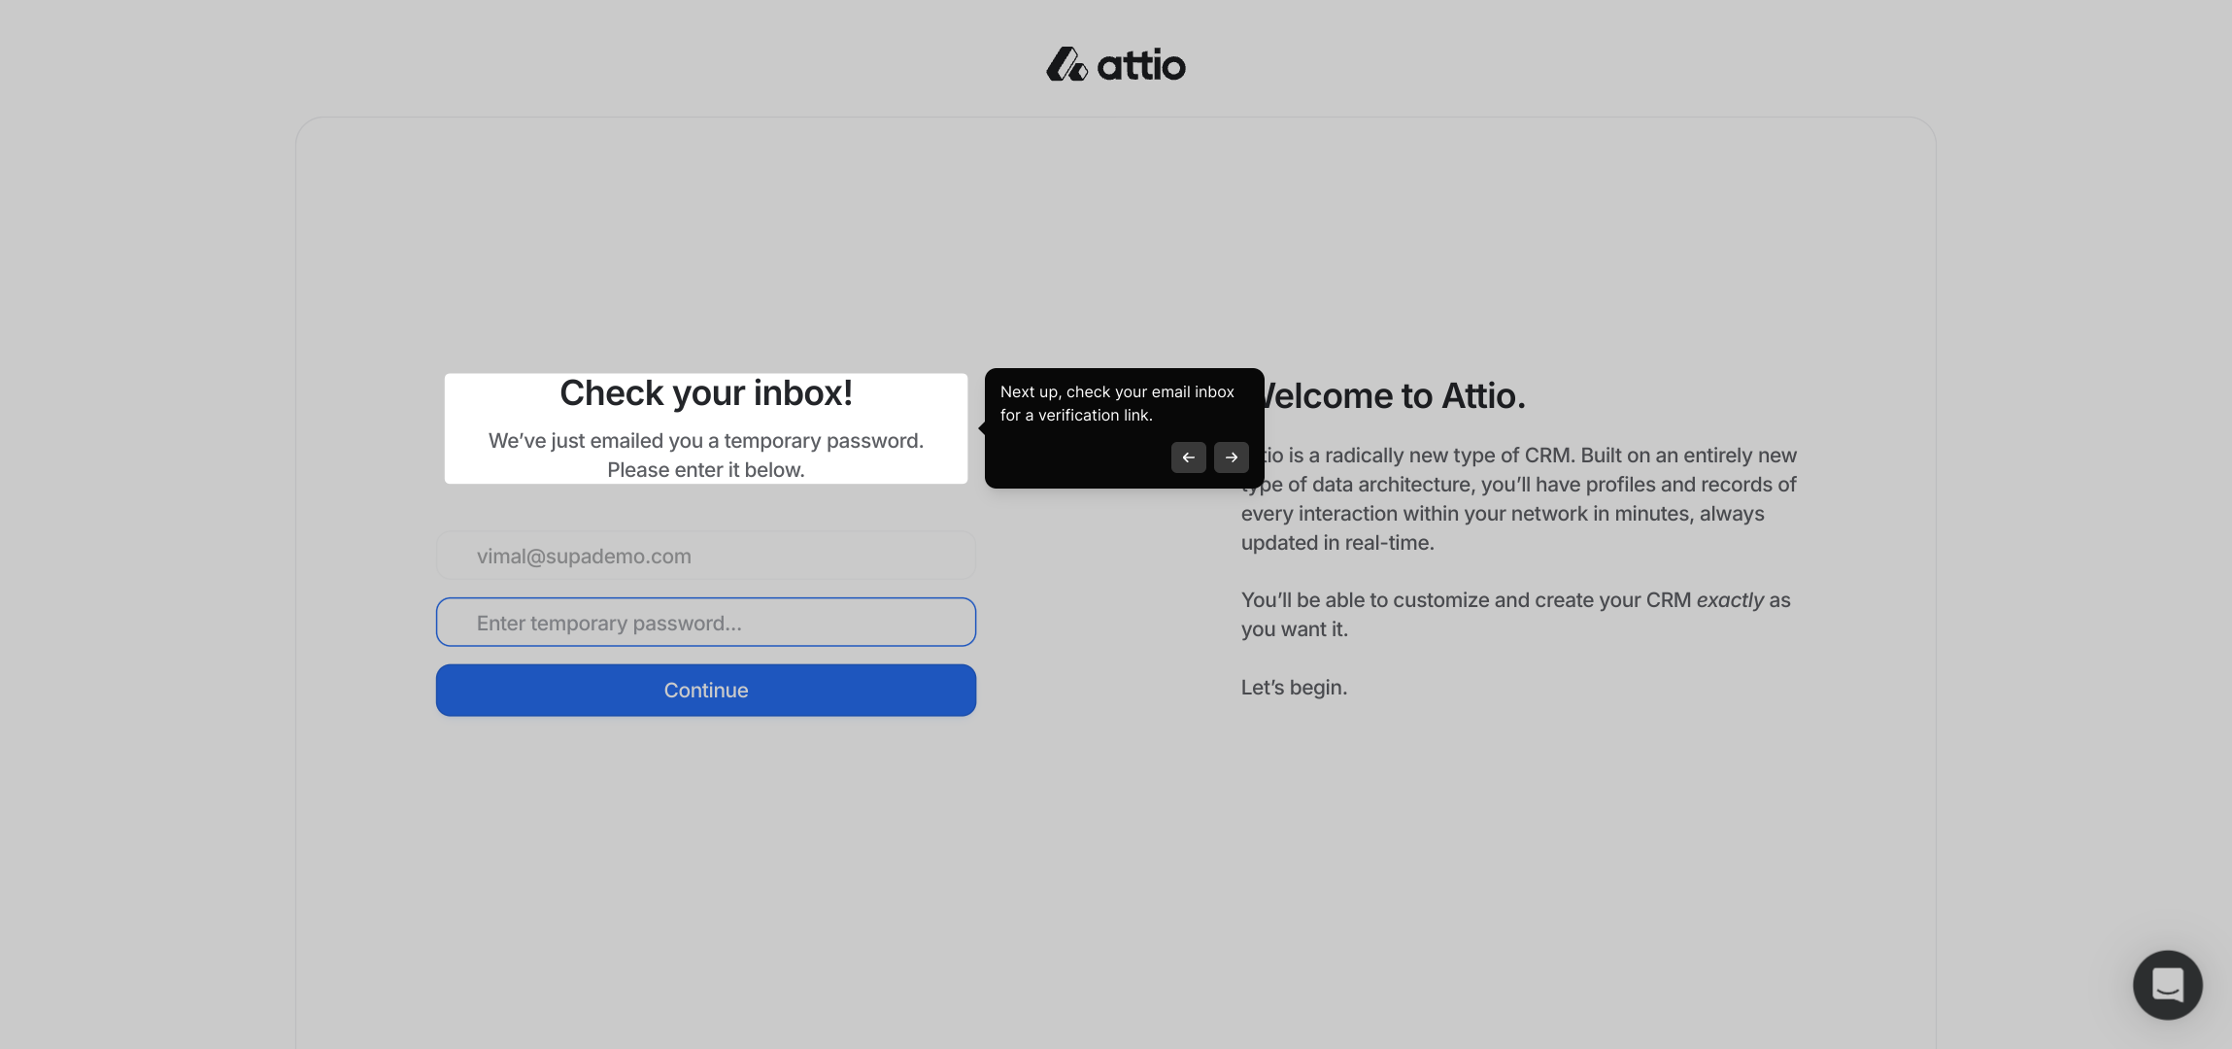Click the temporary password input field
Image resolution: width=2232 pixels, height=1049 pixels.
click(706, 623)
